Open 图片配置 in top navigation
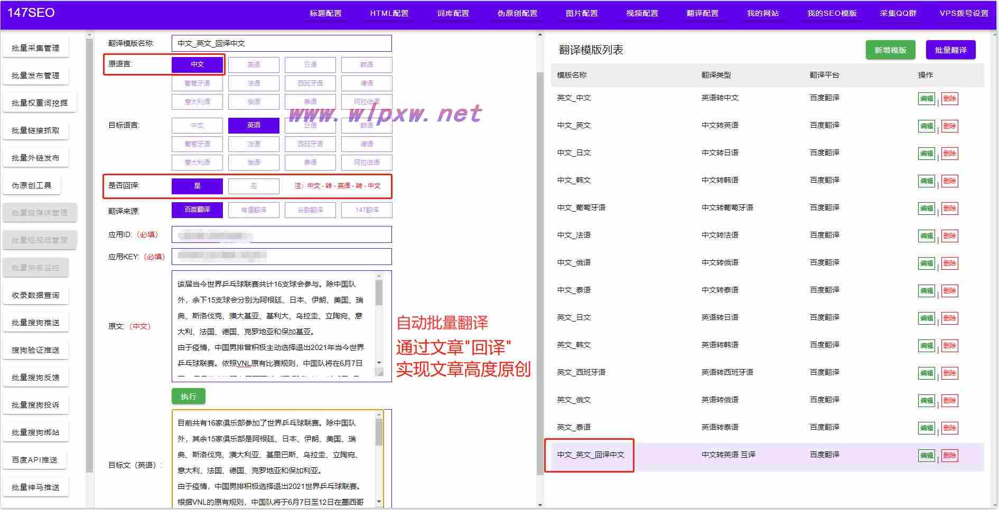999x510 pixels. coord(582,13)
